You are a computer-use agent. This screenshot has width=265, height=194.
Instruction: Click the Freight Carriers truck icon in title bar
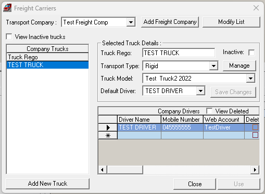tap(7, 8)
